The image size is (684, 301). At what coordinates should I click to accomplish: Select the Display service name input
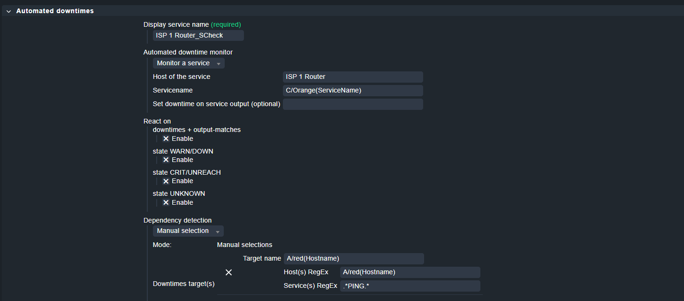click(x=198, y=35)
